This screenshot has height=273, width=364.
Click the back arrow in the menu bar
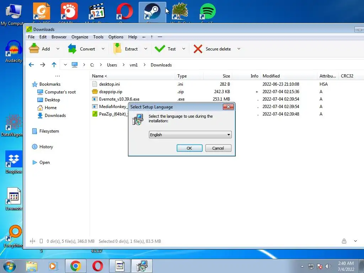144,37
